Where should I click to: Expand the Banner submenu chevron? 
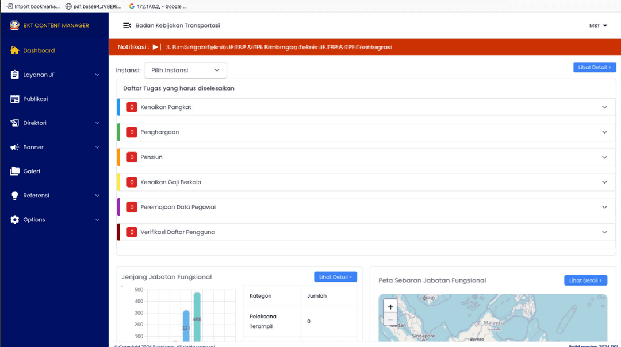click(97, 147)
